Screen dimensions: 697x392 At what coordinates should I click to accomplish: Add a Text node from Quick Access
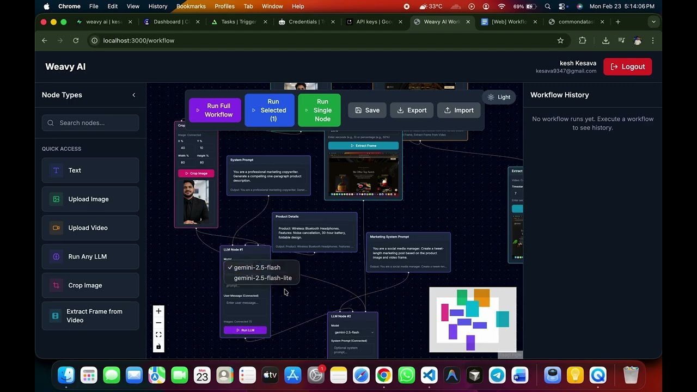point(90,170)
